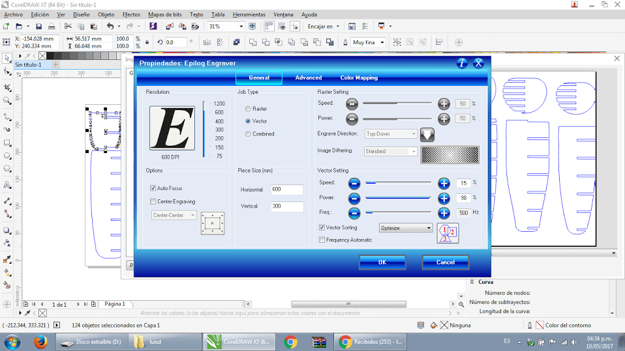Image resolution: width=625 pixels, height=351 pixels.
Task: Click the Paste icon in toolbar
Action: coord(94,26)
